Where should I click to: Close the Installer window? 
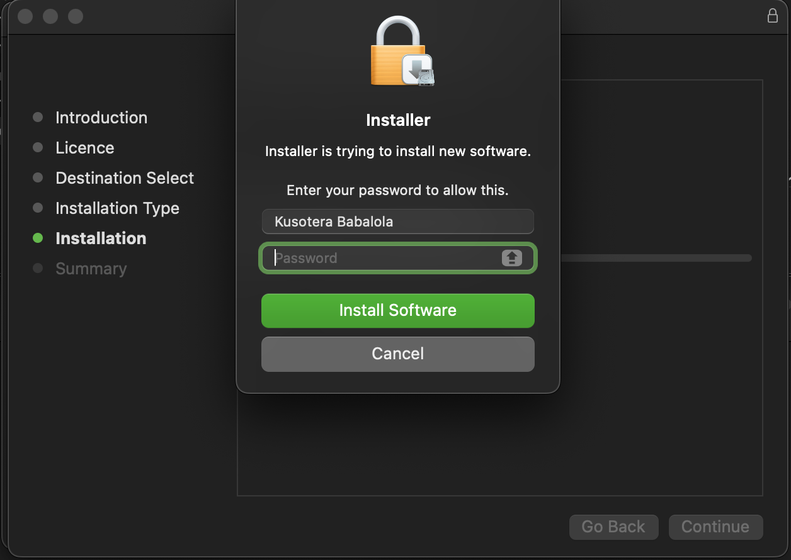point(25,16)
